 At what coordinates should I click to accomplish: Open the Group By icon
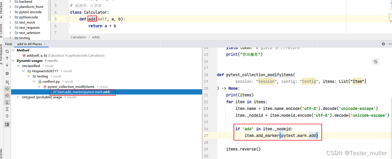(x=7, y=82)
